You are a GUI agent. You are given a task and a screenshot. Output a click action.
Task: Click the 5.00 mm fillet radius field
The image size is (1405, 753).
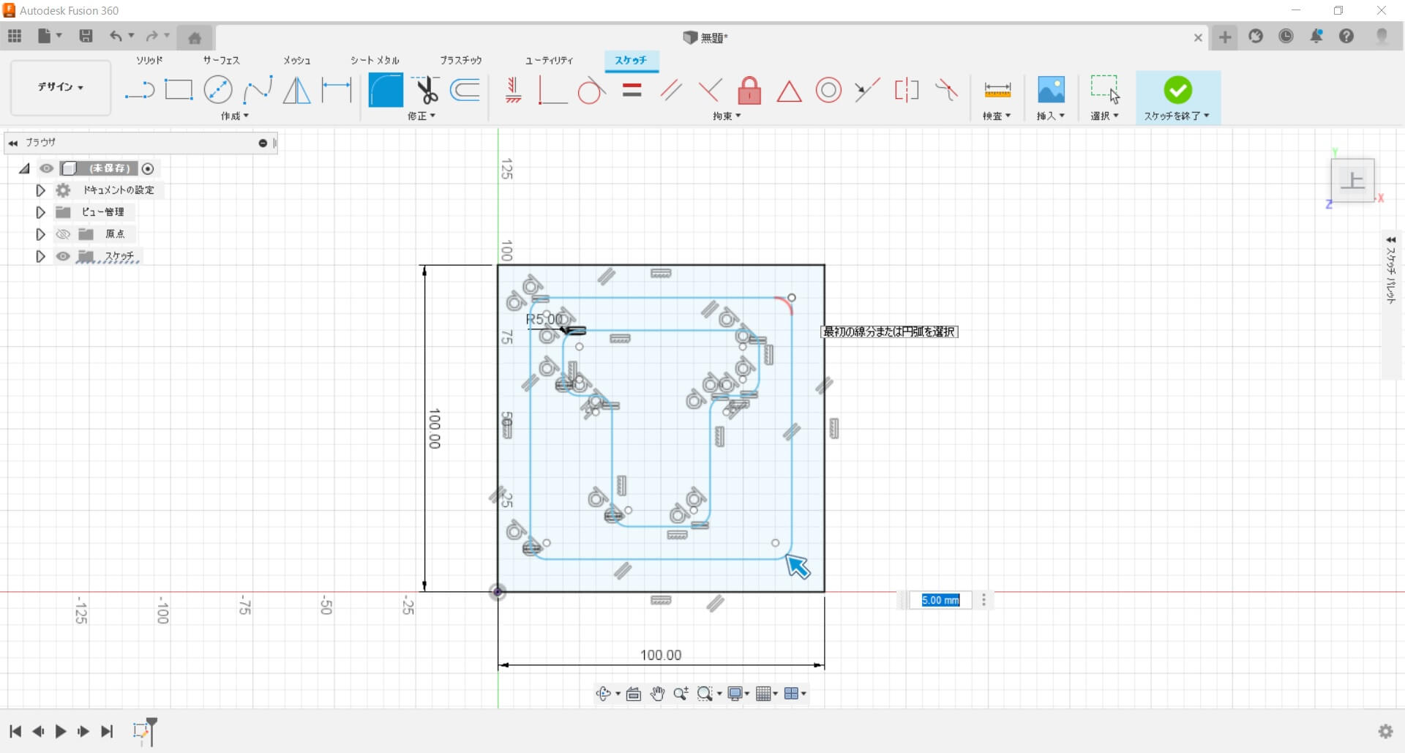(x=940, y=600)
